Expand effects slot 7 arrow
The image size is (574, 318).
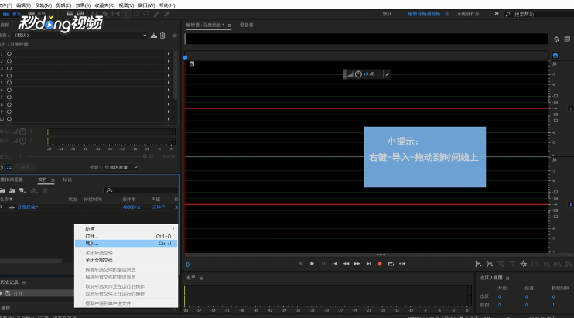point(169,97)
